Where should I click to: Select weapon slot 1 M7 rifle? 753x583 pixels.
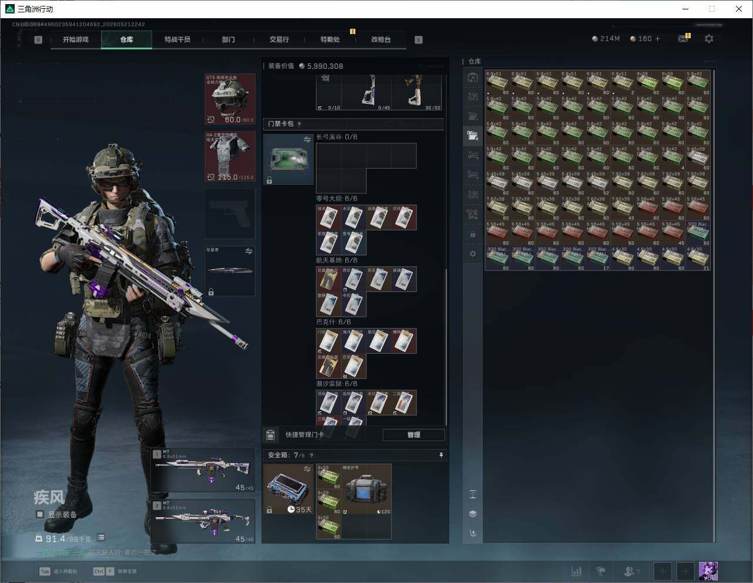(x=203, y=470)
